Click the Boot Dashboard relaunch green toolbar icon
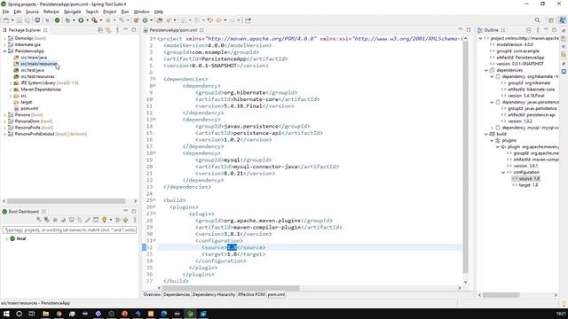This screenshot has height=319, width=568. (57, 20)
